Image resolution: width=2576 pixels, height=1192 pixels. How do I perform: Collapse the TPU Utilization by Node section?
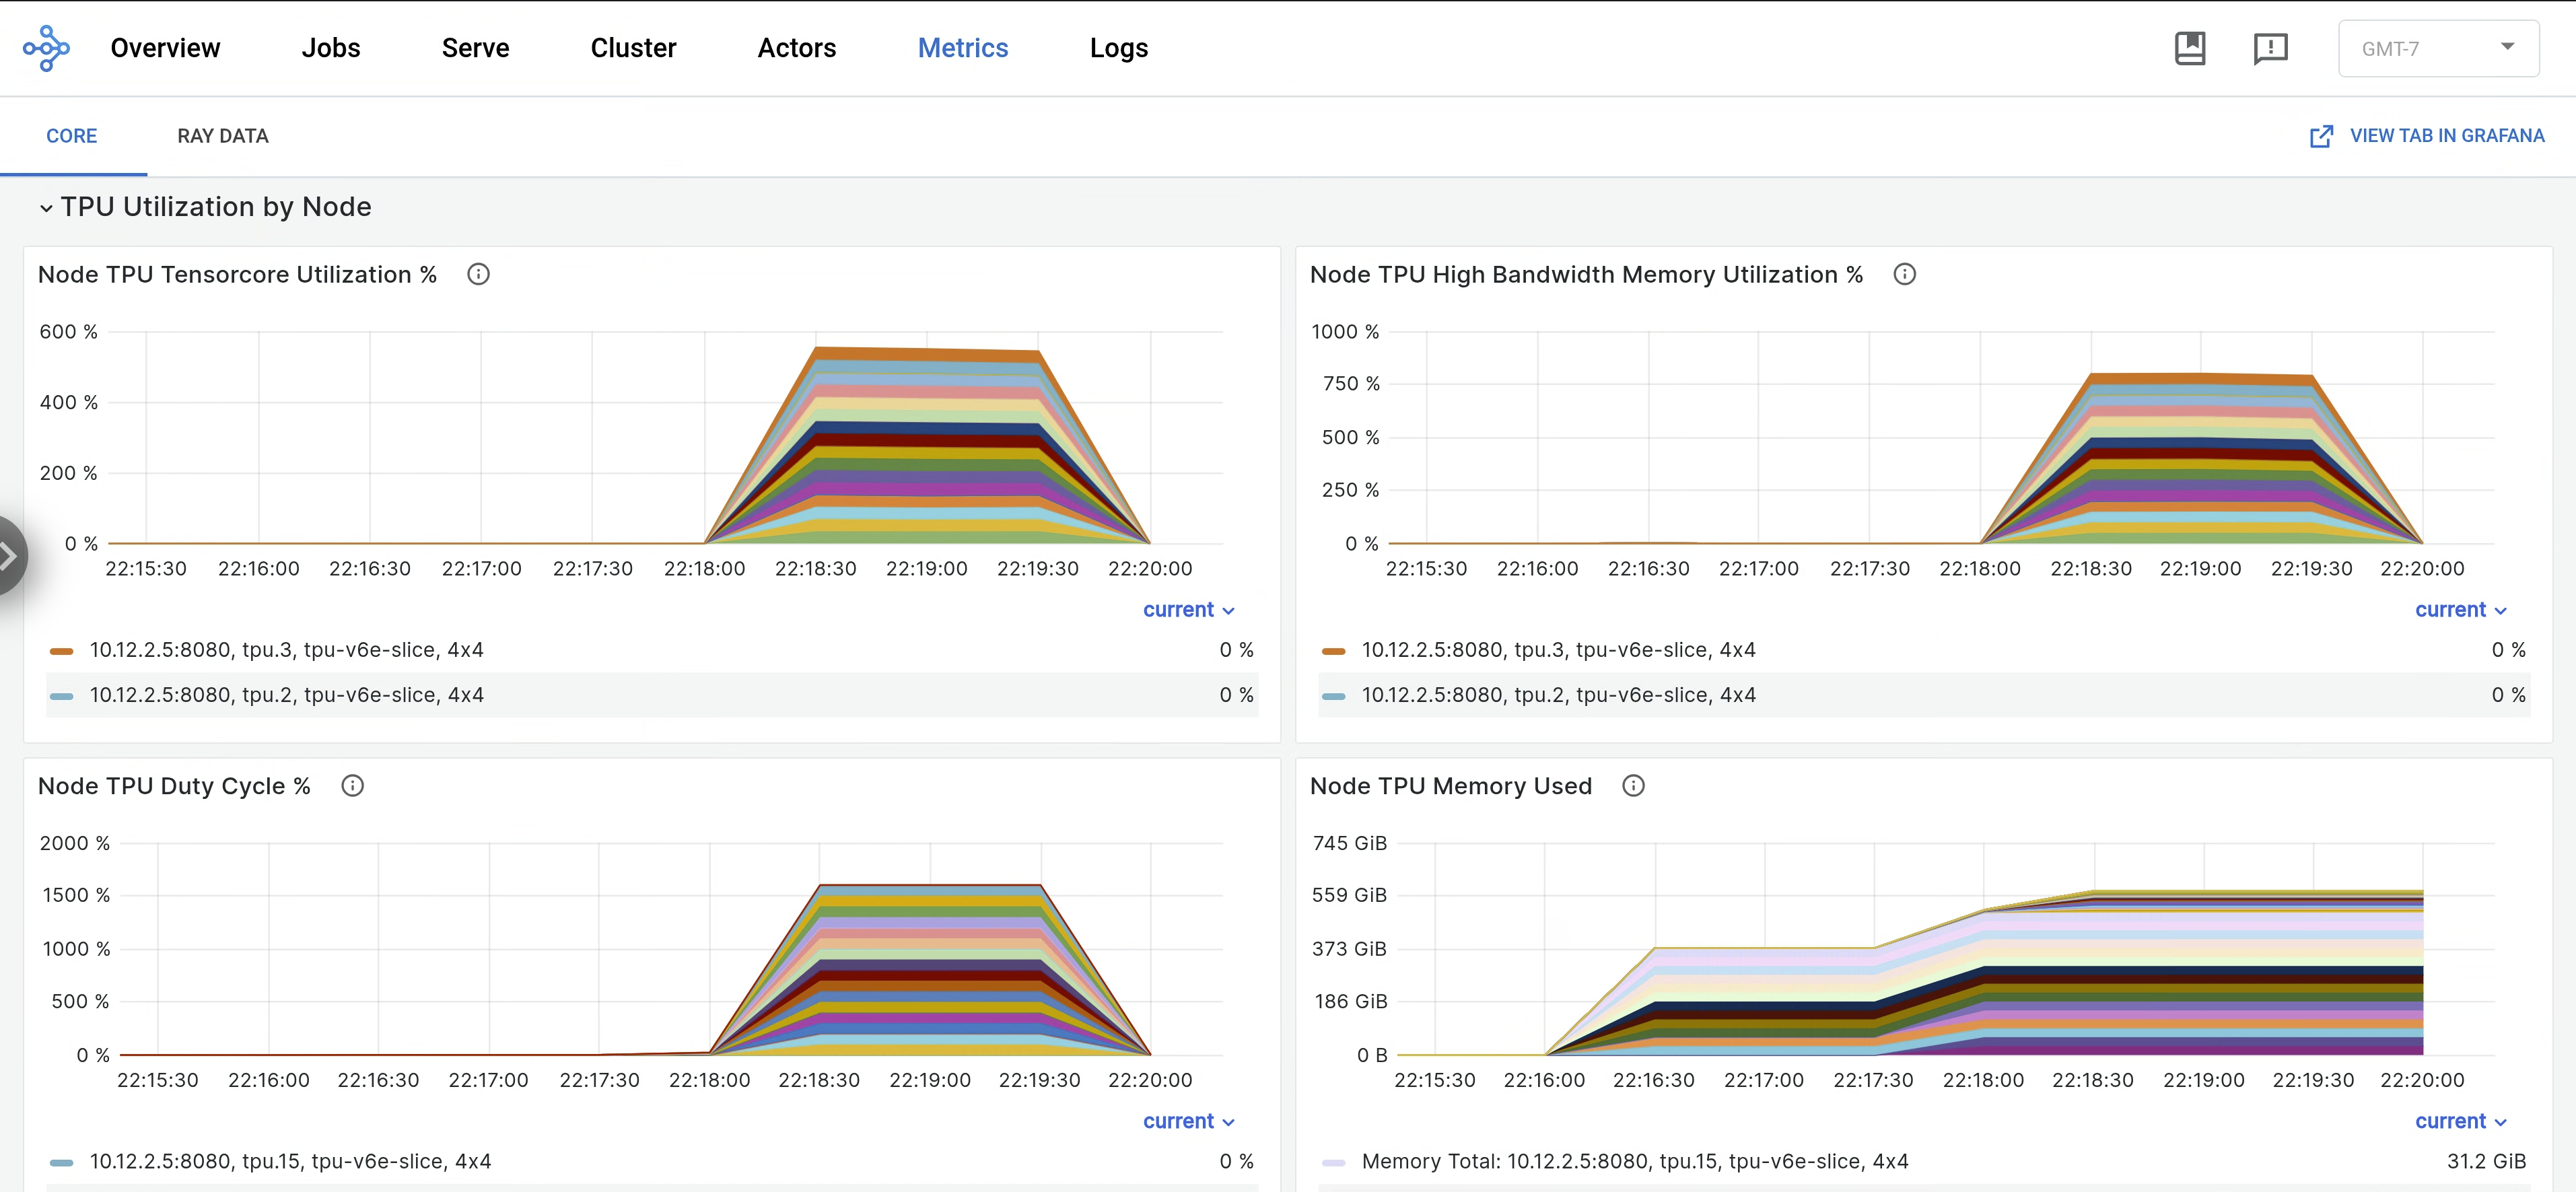coord(46,208)
